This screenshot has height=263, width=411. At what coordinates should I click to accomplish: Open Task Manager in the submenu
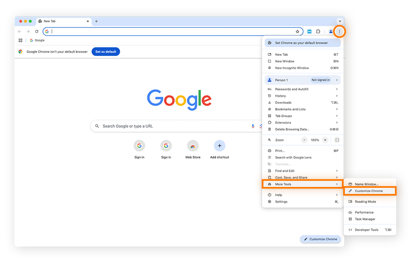pyautogui.click(x=370, y=219)
